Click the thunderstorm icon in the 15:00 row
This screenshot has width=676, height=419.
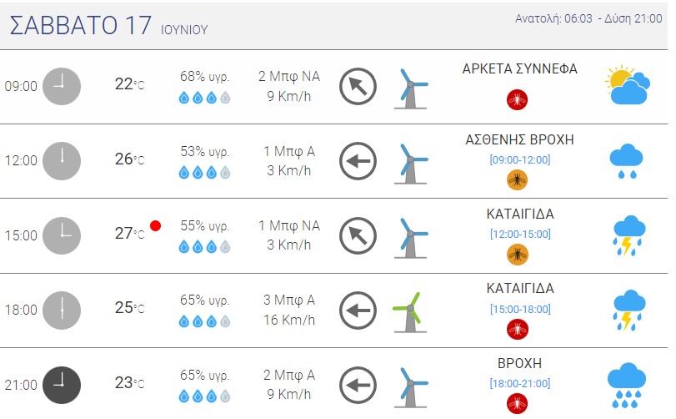(629, 235)
